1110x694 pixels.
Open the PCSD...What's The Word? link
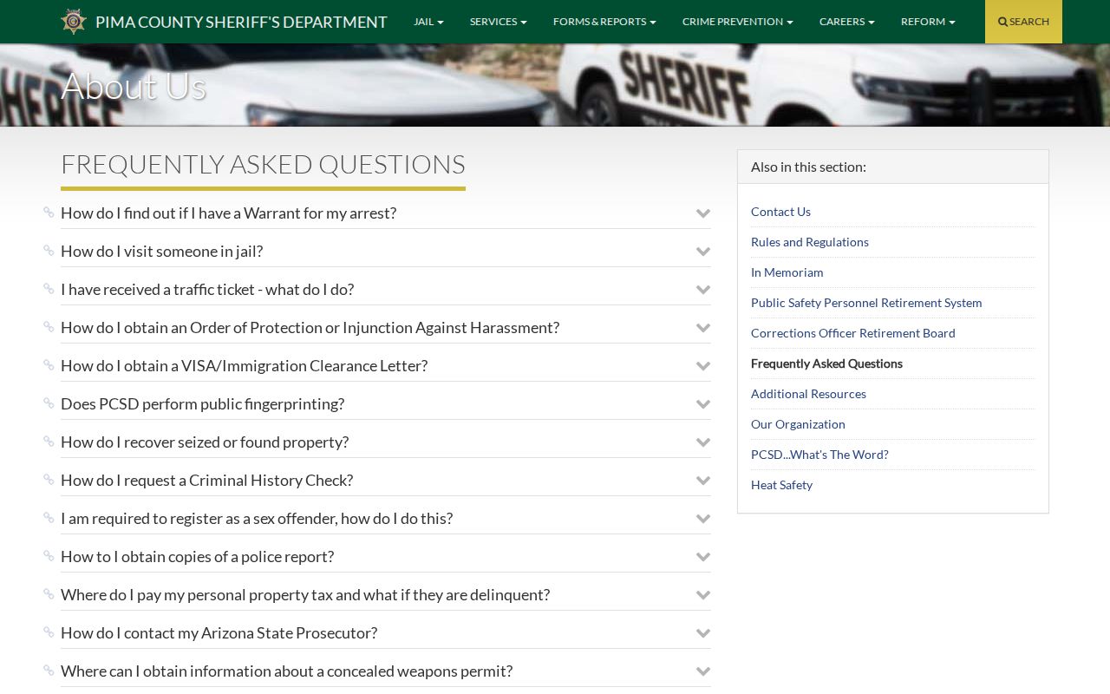tap(819, 455)
